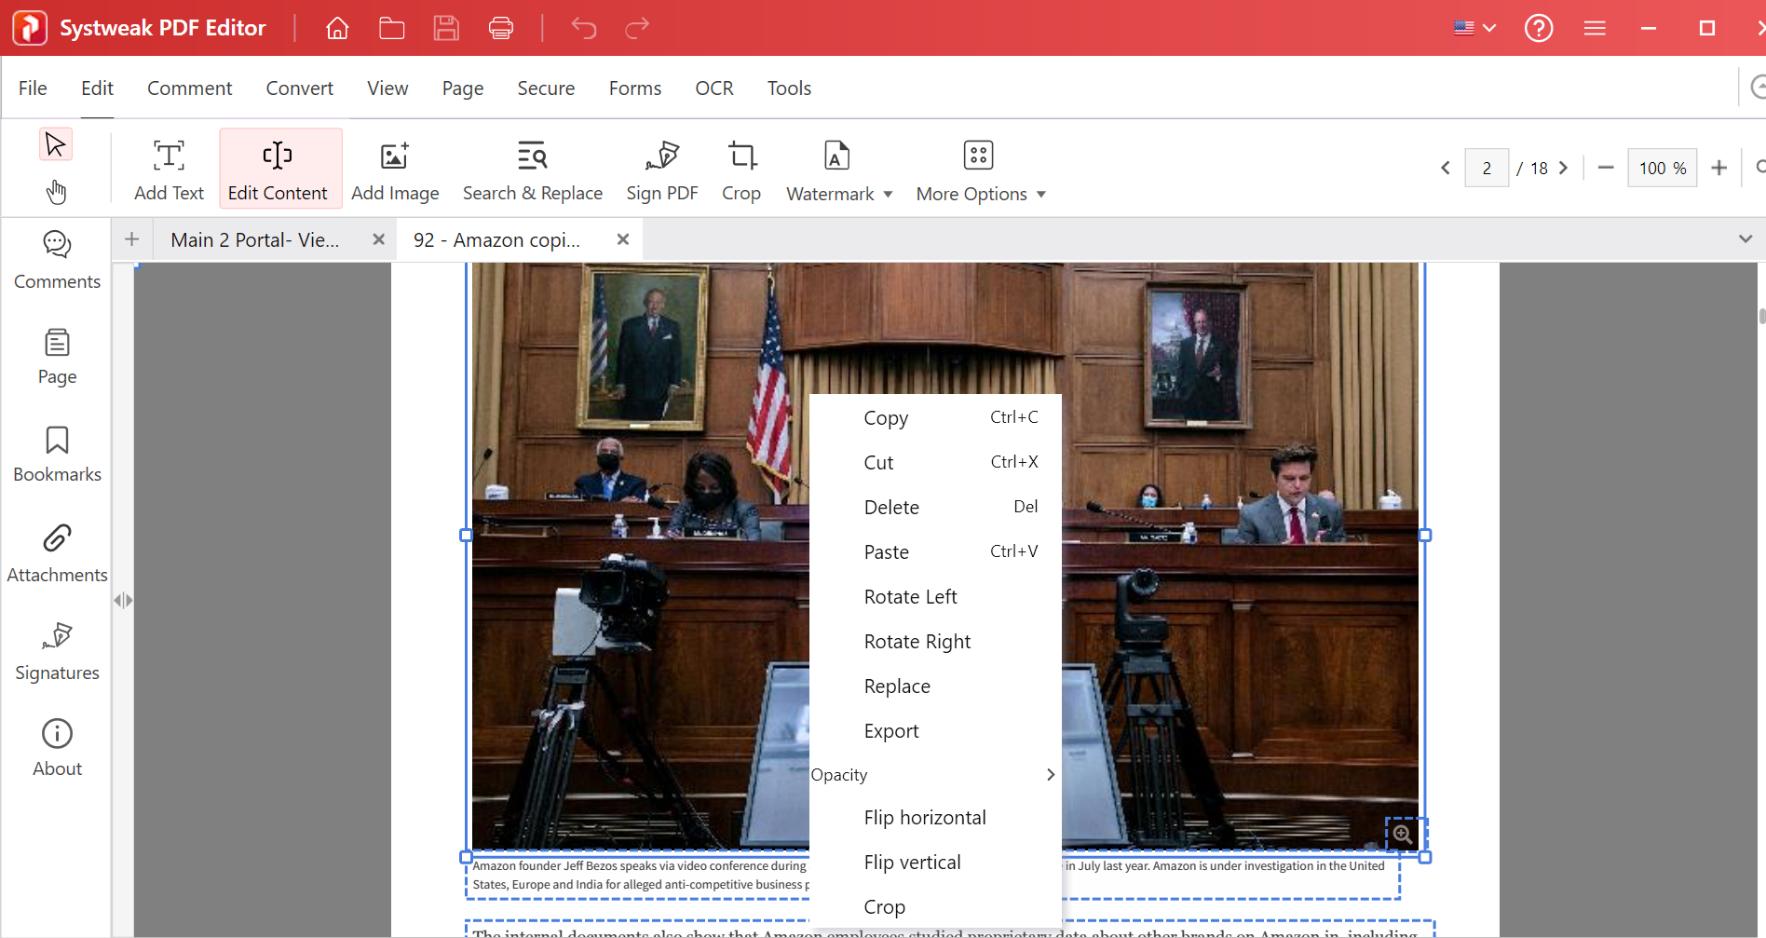Toggle the Edit Content mode
This screenshot has width=1766, height=938.
(x=278, y=170)
